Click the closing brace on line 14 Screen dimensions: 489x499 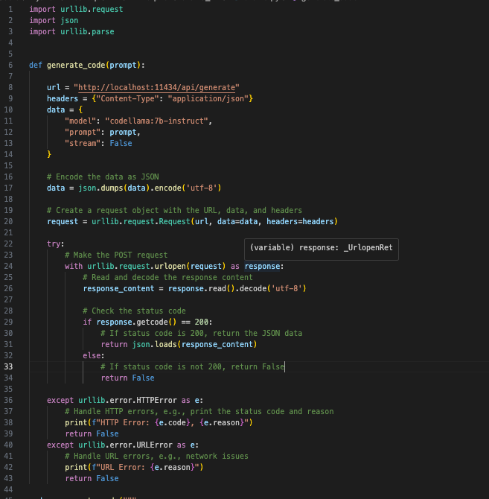[x=49, y=154]
